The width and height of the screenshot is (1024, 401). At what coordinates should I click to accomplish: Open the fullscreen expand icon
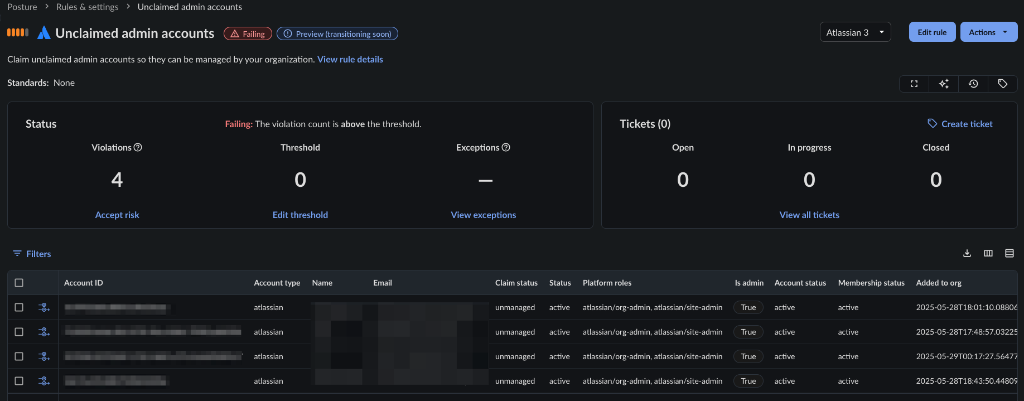coord(914,84)
